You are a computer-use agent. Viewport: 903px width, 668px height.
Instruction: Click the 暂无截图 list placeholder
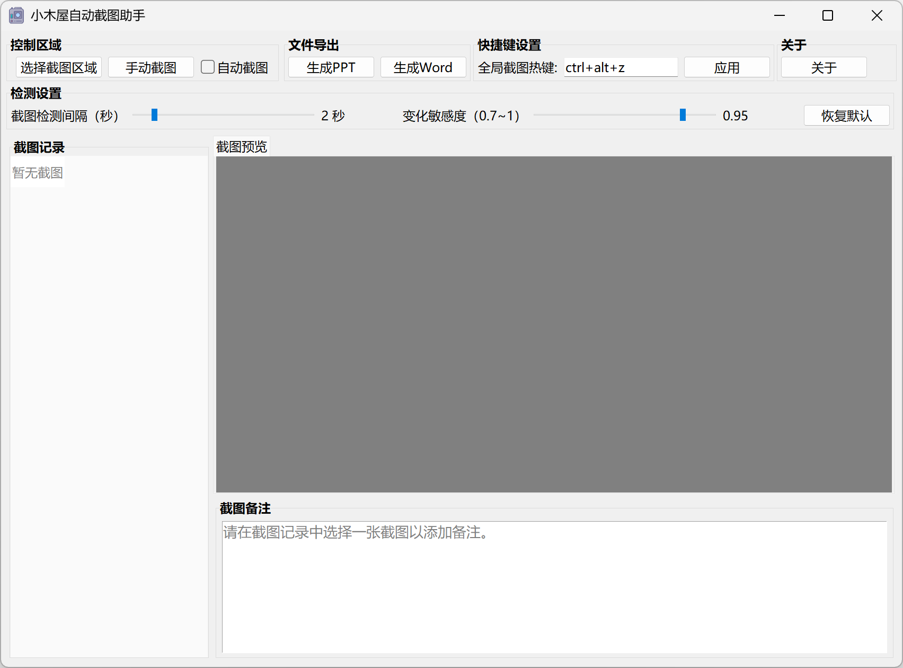tap(38, 173)
